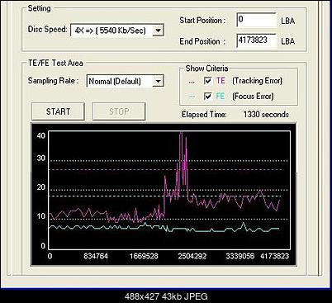Open the Disc Speed dropdown arrow
This screenshot has width=332, height=303.
(158, 30)
